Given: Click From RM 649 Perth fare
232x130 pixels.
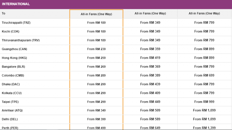Looking at the screenshot, I should 150,128.
